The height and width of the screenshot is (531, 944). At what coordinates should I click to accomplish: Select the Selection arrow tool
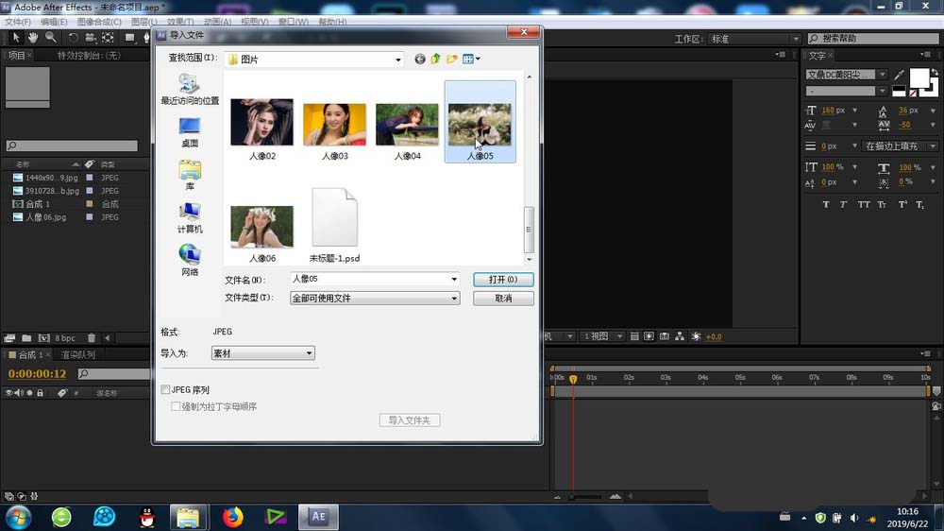pyautogui.click(x=16, y=38)
